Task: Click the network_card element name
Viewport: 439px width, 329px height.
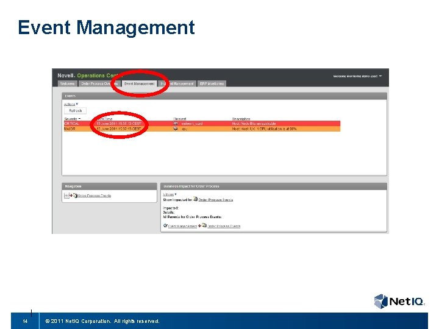Action: point(192,123)
